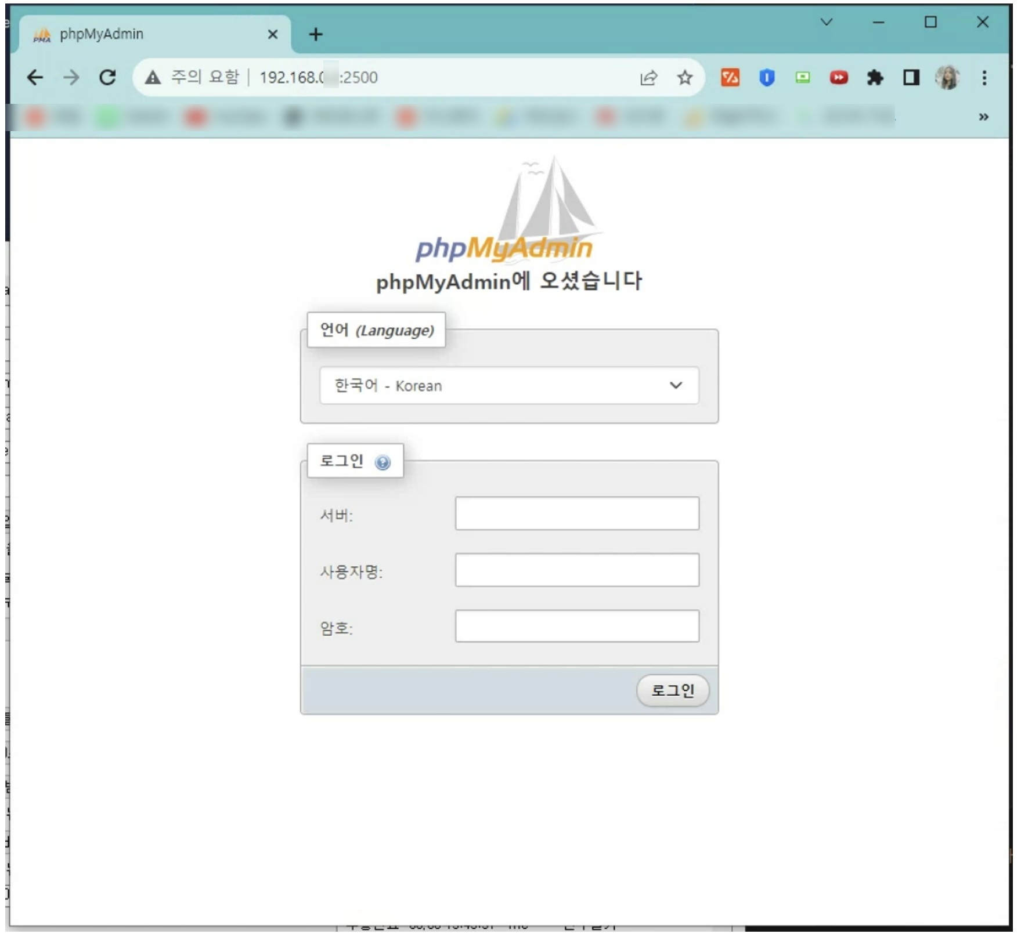
Task: Focus the 암호 password field
Action: (x=577, y=626)
